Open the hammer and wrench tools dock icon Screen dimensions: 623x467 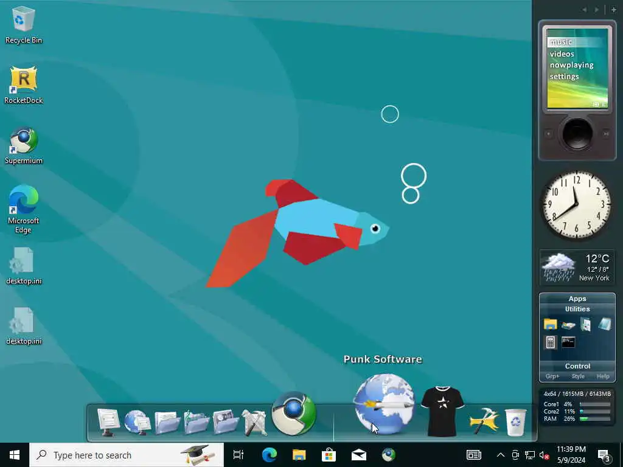coord(254,422)
